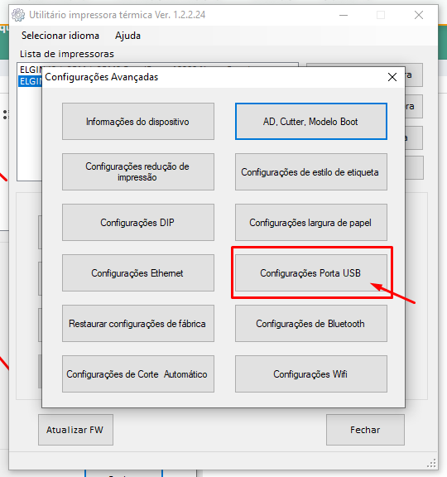447x477 pixels.
Task: Click AD, Cutter, Modelo Boot button
Action: click(310, 122)
